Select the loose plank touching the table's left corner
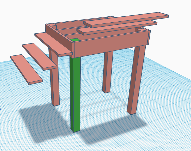This screenshot has width=191, height=151. coord(53,45)
